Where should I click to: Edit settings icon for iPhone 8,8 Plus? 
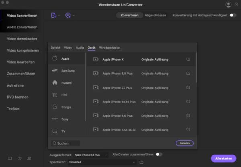[188, 73]
